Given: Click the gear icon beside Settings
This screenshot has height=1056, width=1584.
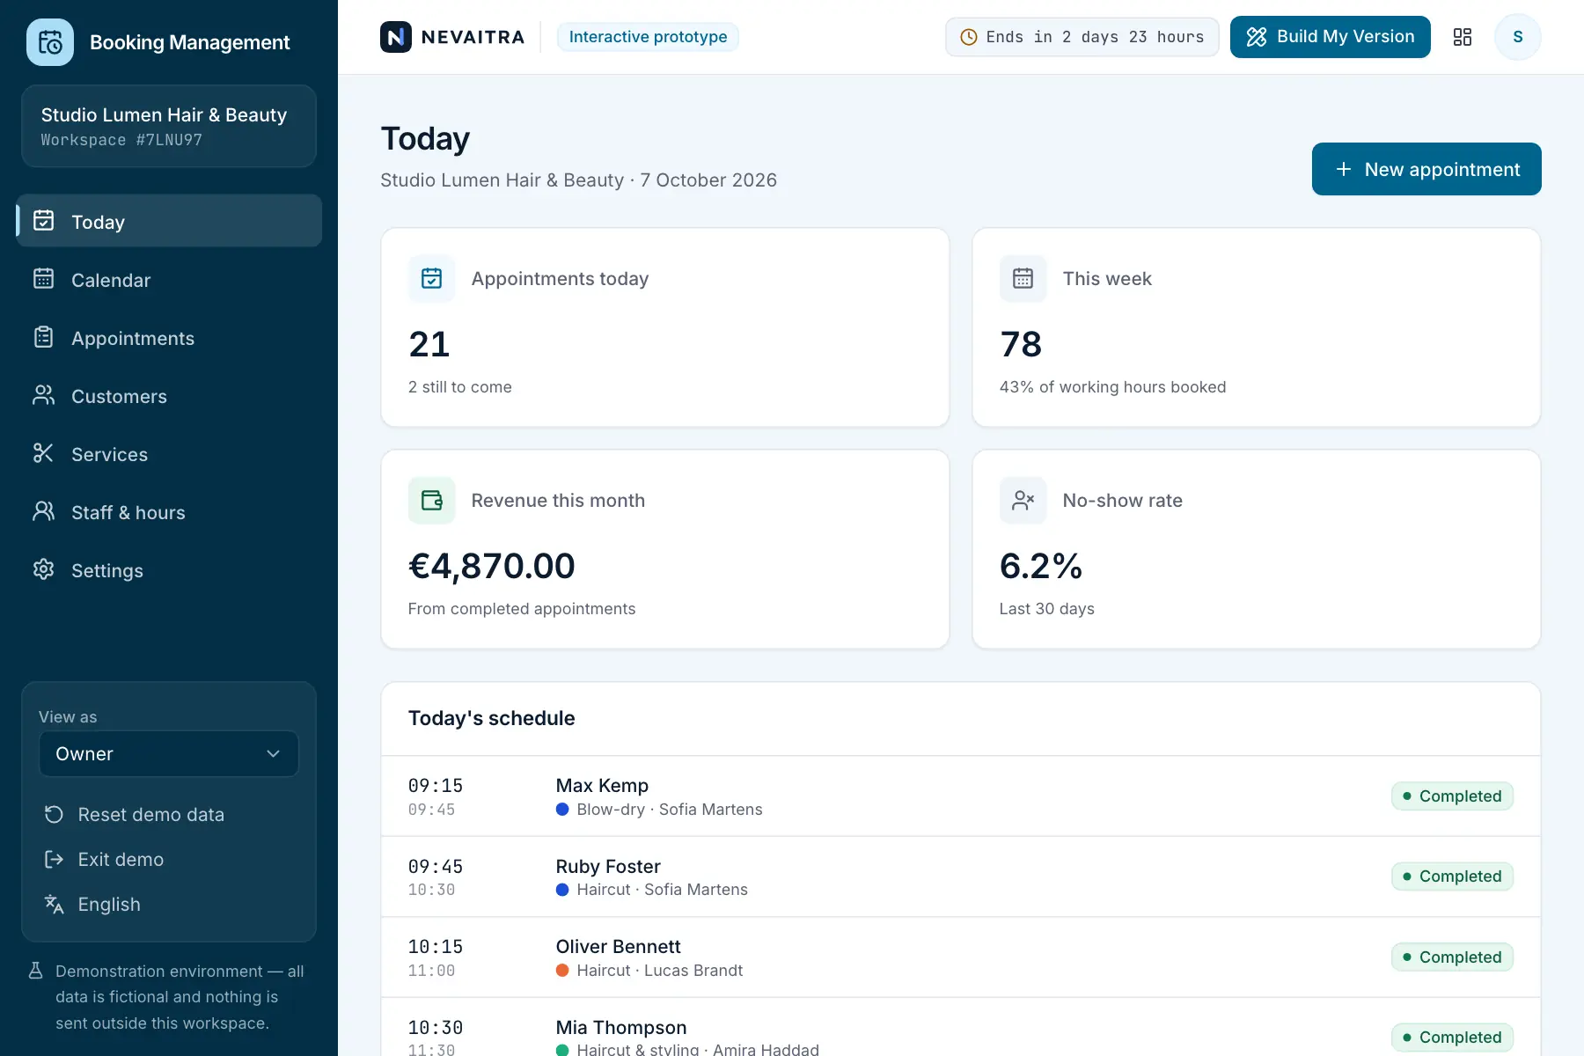Looking at the screenshot, I should [x=43, y=569].
